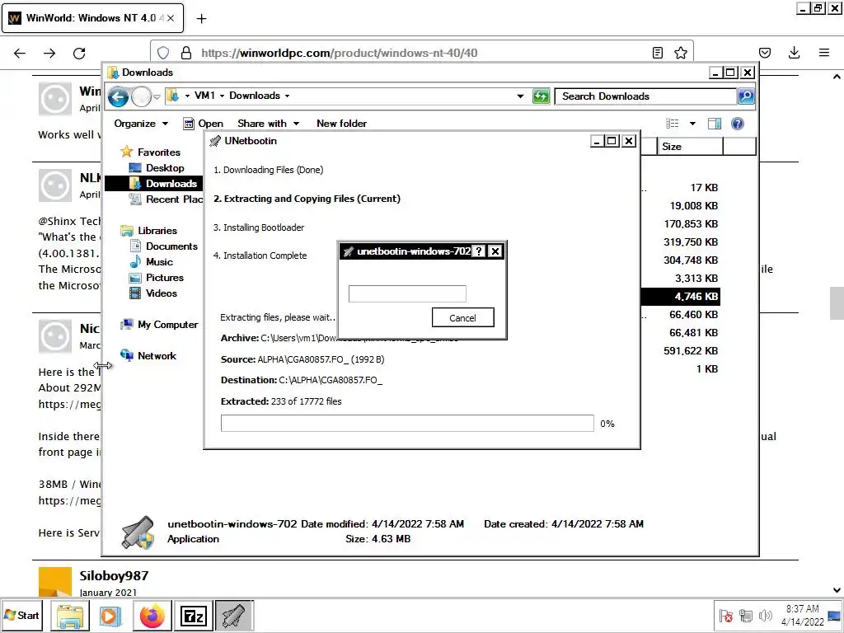The height and width of the screenshot is (633, 844).
Task: Open the Downloads breadcrumb dropdown arrow
Action: (287, 96)
